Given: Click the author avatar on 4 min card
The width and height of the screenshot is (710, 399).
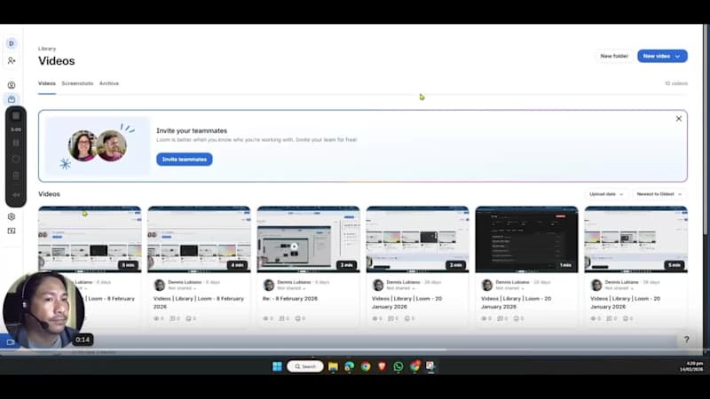Looking at the screenshot, I should [x=160, y=285].
